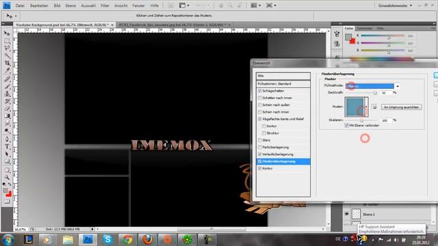
Task: Toggle Abgeflachte Kante und Relief checkbox
Action: pos(260,119)
